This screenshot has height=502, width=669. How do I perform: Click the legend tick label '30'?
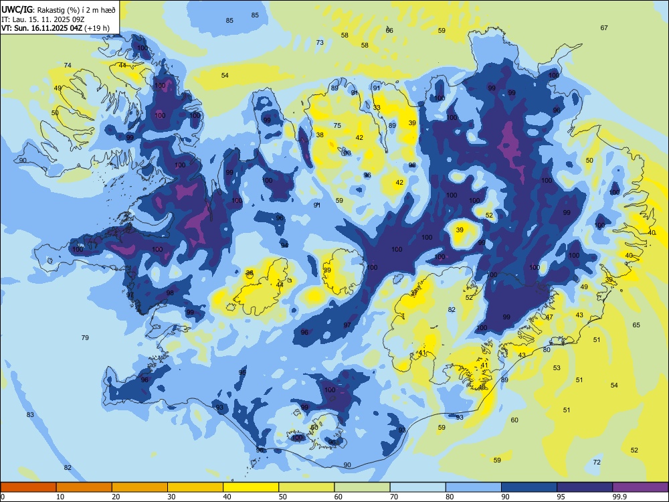[171, 497]
